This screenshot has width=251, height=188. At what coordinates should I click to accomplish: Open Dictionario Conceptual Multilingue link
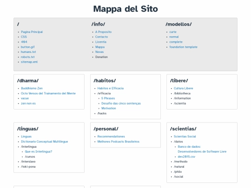click(45, 142)
